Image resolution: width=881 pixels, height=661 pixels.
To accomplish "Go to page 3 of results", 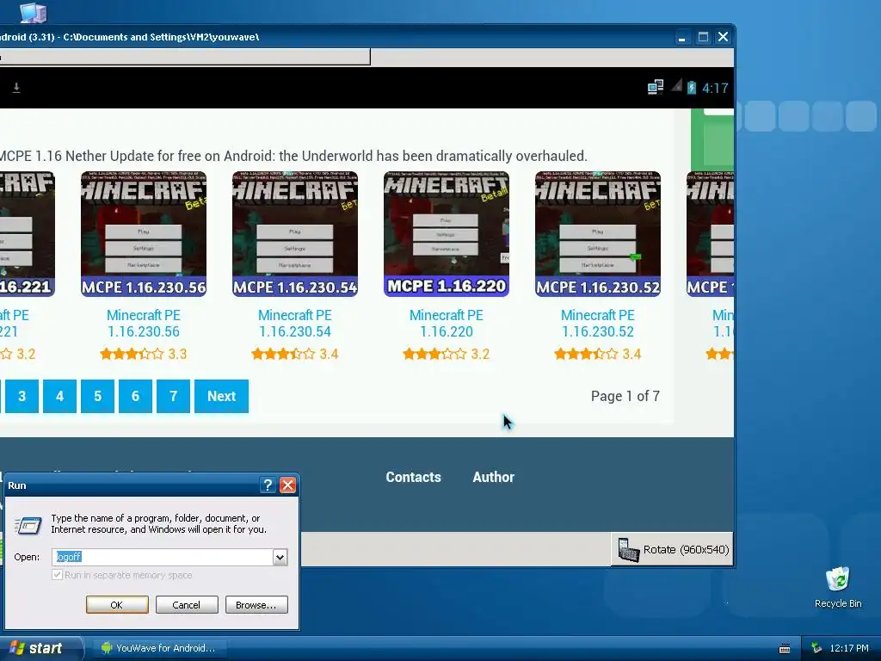I will [x=22, y=396].
